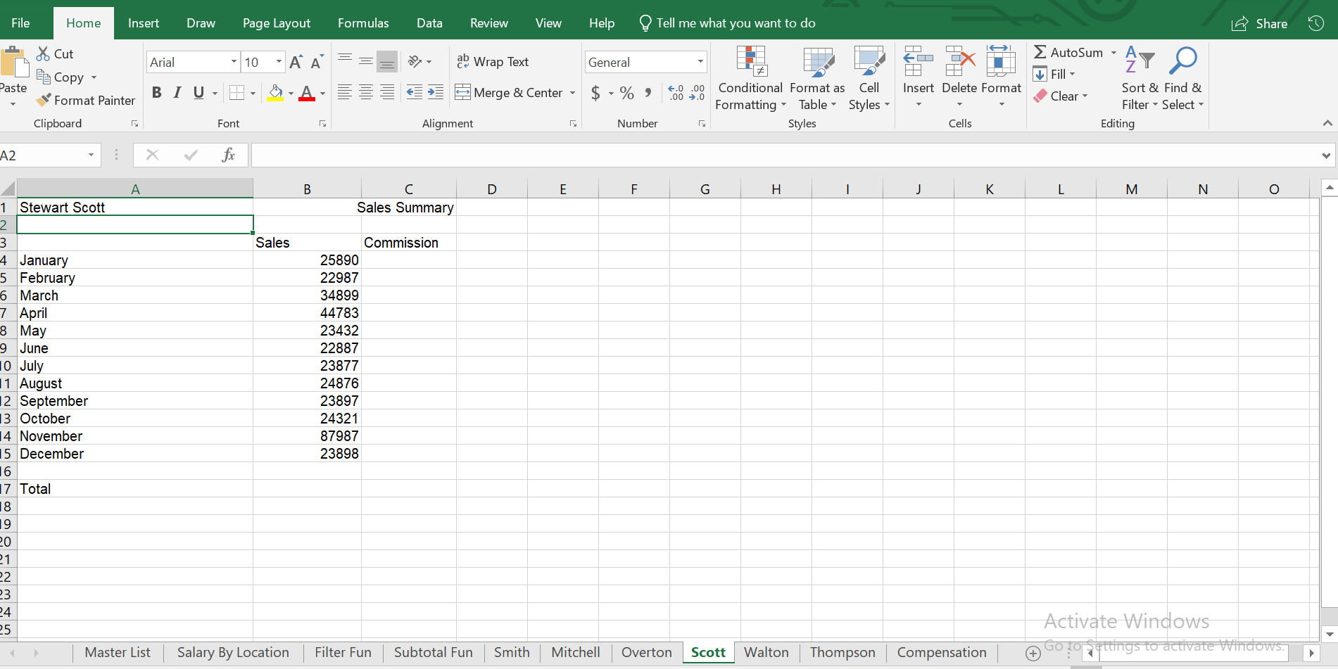Apply the yellow Fill Color swatch
1338x669 pixels.
click(x=275, y=93)
